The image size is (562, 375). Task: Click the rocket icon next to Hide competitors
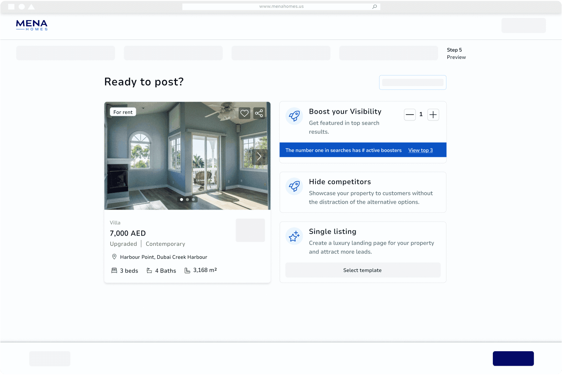tap(294, 186)
